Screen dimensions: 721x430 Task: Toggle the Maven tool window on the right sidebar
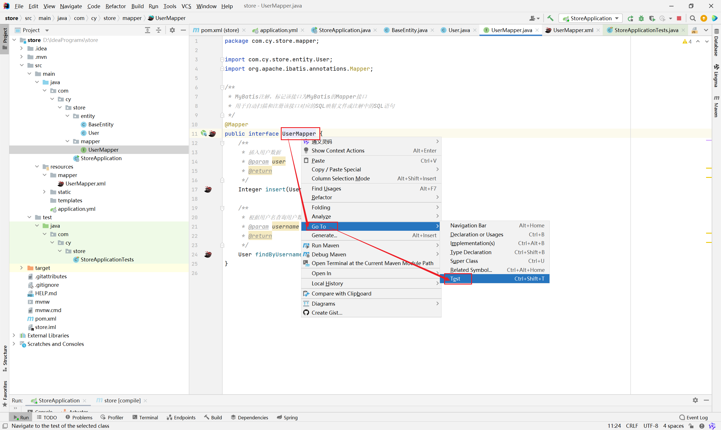[x=716, y=107]
